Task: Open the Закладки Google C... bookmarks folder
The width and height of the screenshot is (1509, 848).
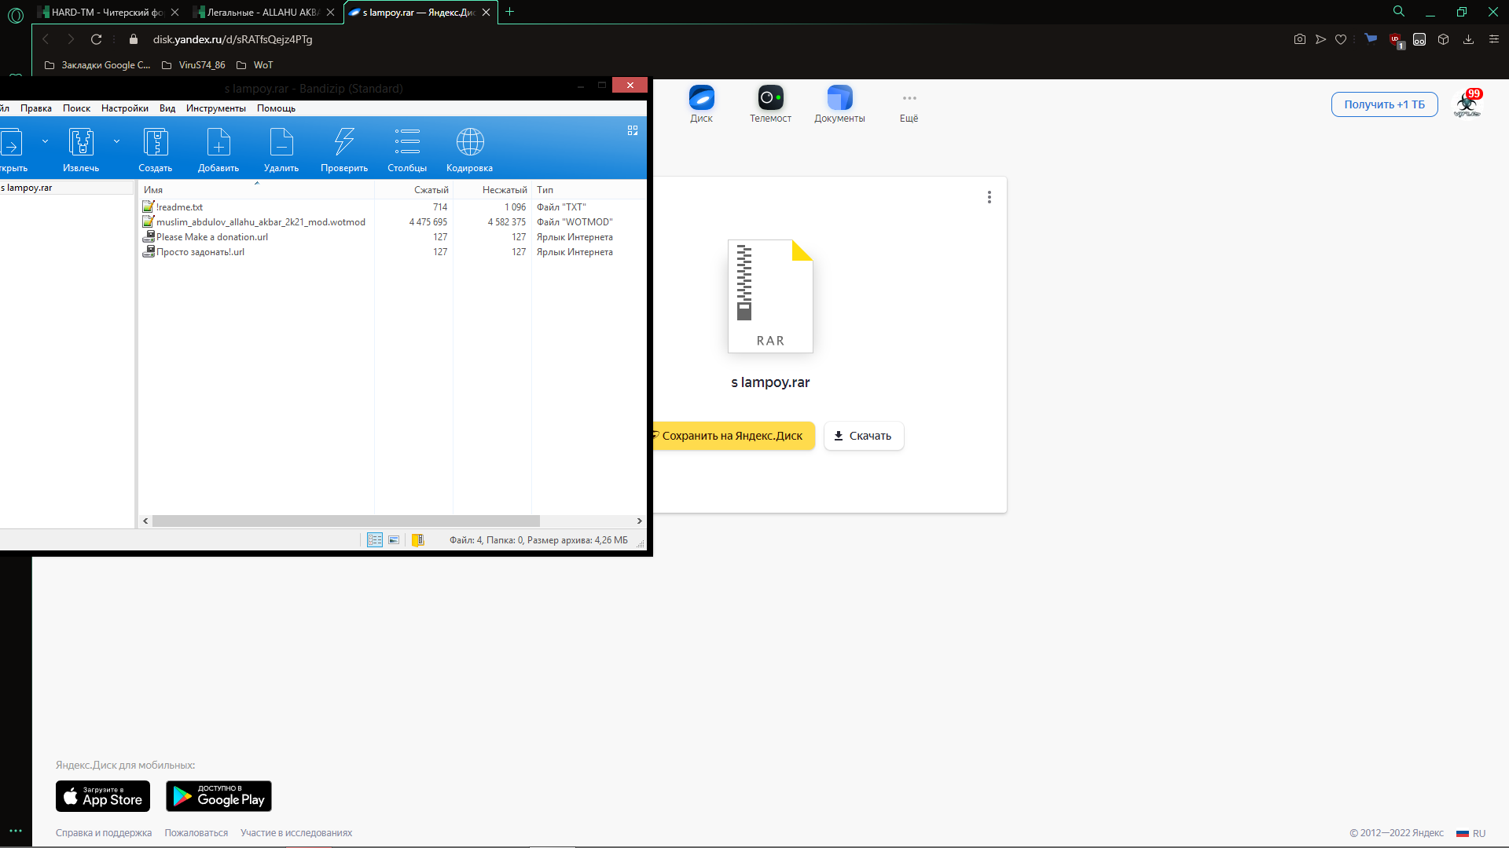Action: click(x=97, y=65)
